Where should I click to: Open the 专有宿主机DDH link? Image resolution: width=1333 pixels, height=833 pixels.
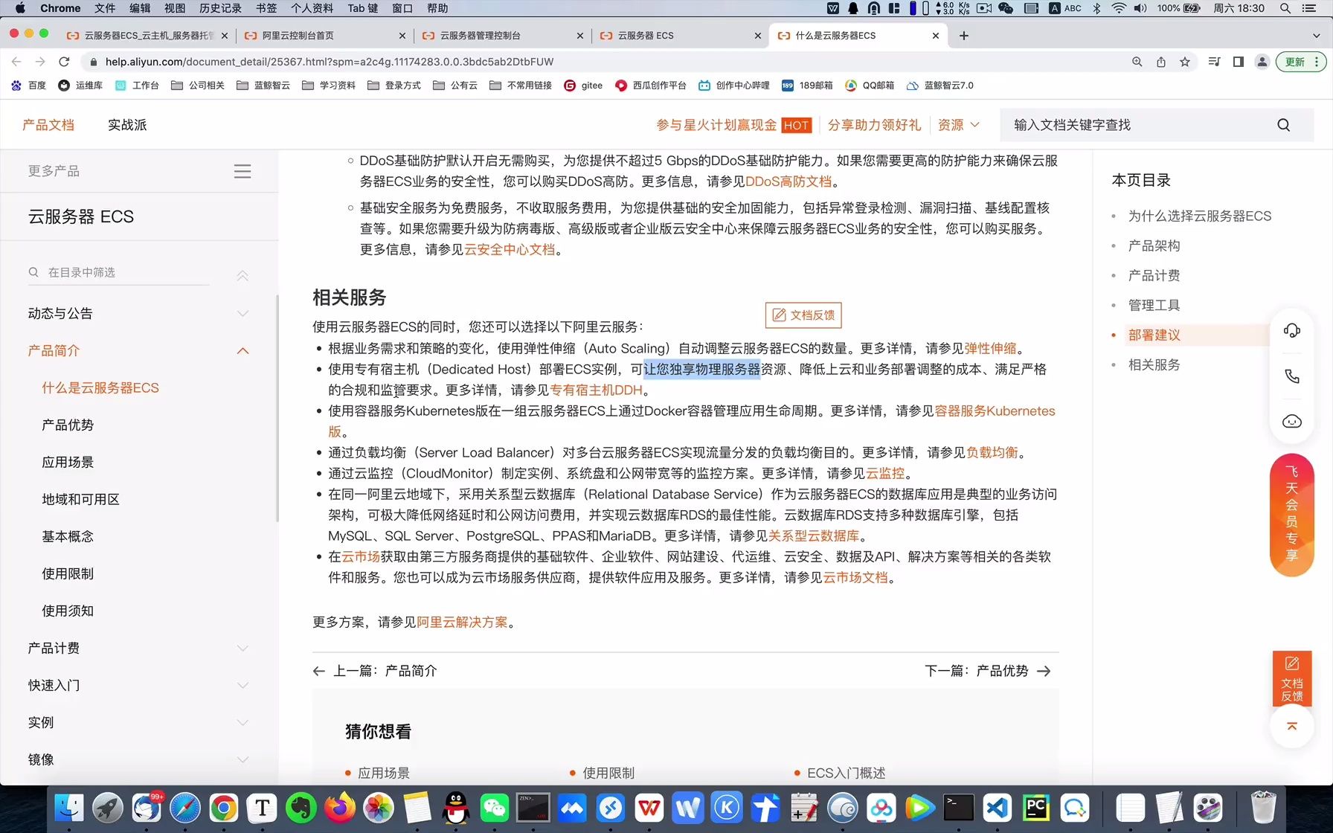tap(596, 390)
